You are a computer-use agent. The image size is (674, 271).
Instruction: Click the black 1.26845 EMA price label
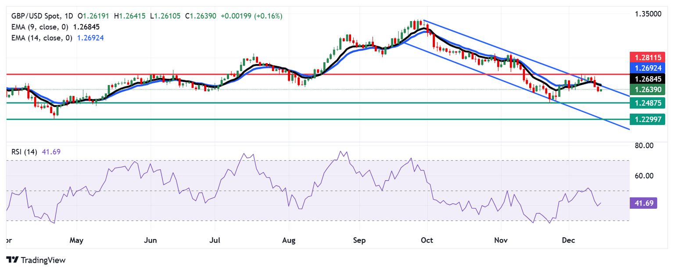pyautogui.click(x=648, y=78)
